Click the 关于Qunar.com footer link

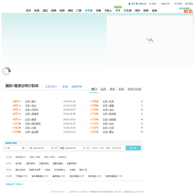click(x=58, y=192)
